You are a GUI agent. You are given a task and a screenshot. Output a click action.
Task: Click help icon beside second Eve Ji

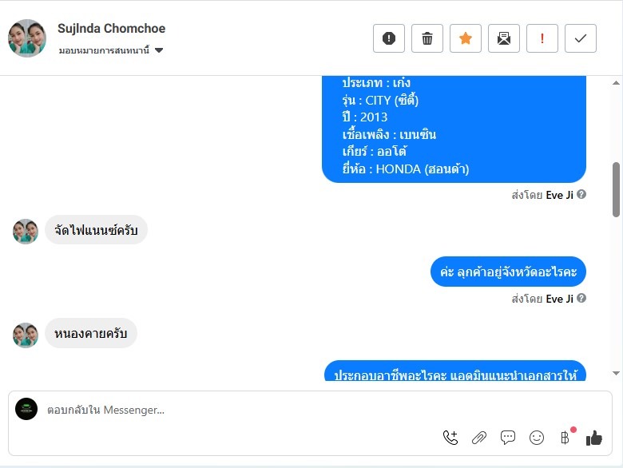tap(581, 298)
